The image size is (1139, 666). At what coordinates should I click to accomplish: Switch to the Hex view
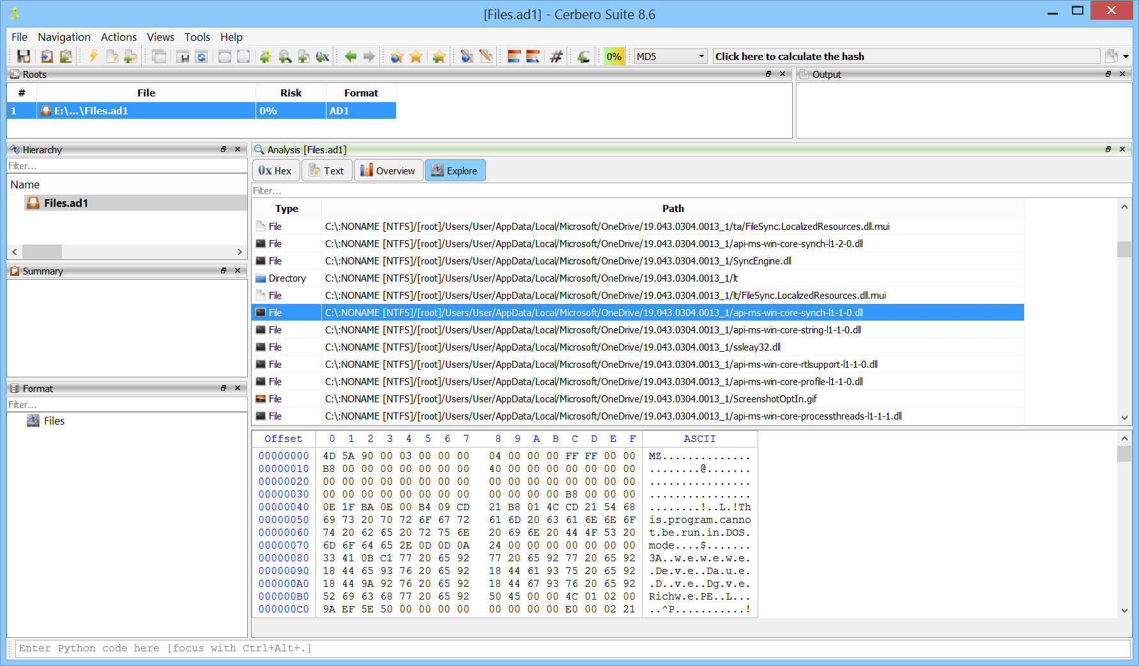(275, 171)
